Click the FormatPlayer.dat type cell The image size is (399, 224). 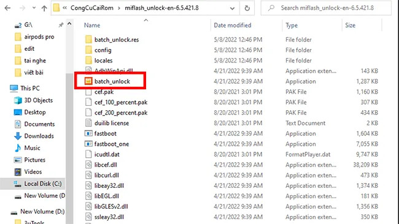point(308,154)
